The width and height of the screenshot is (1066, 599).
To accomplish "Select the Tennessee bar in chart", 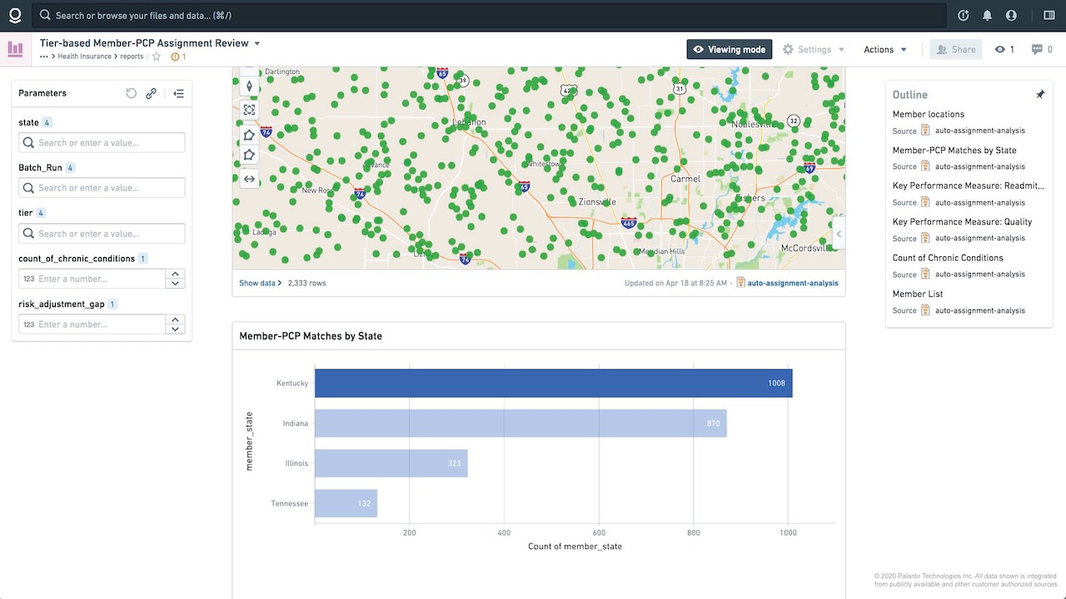I will 346,503.
